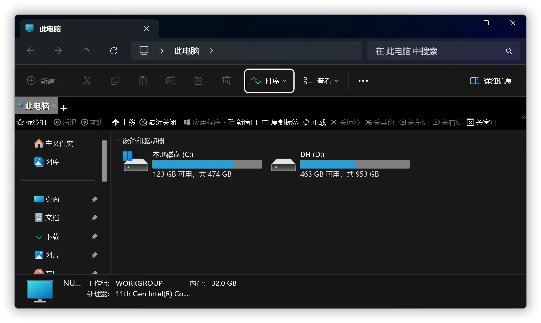Click 关标签 in tab toolbar
This screenshot has height=323, width=541.
(346, 122)
